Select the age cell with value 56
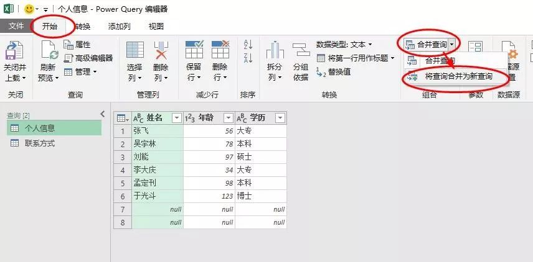 click(x=209, y=131)
